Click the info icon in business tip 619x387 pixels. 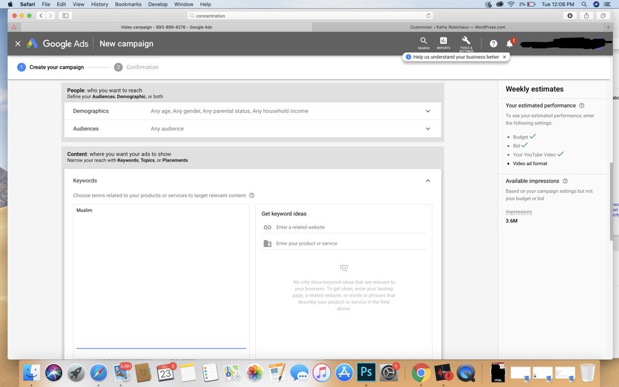coord(408,57)
